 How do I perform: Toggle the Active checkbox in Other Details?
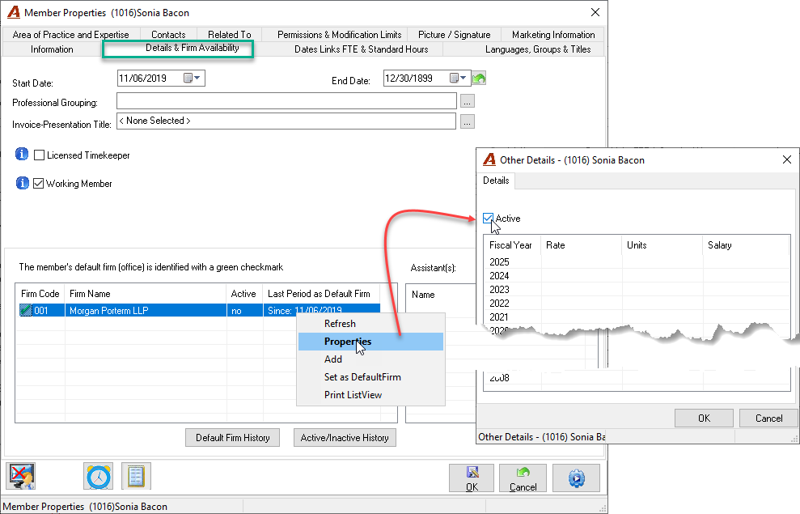pos(489,219)
